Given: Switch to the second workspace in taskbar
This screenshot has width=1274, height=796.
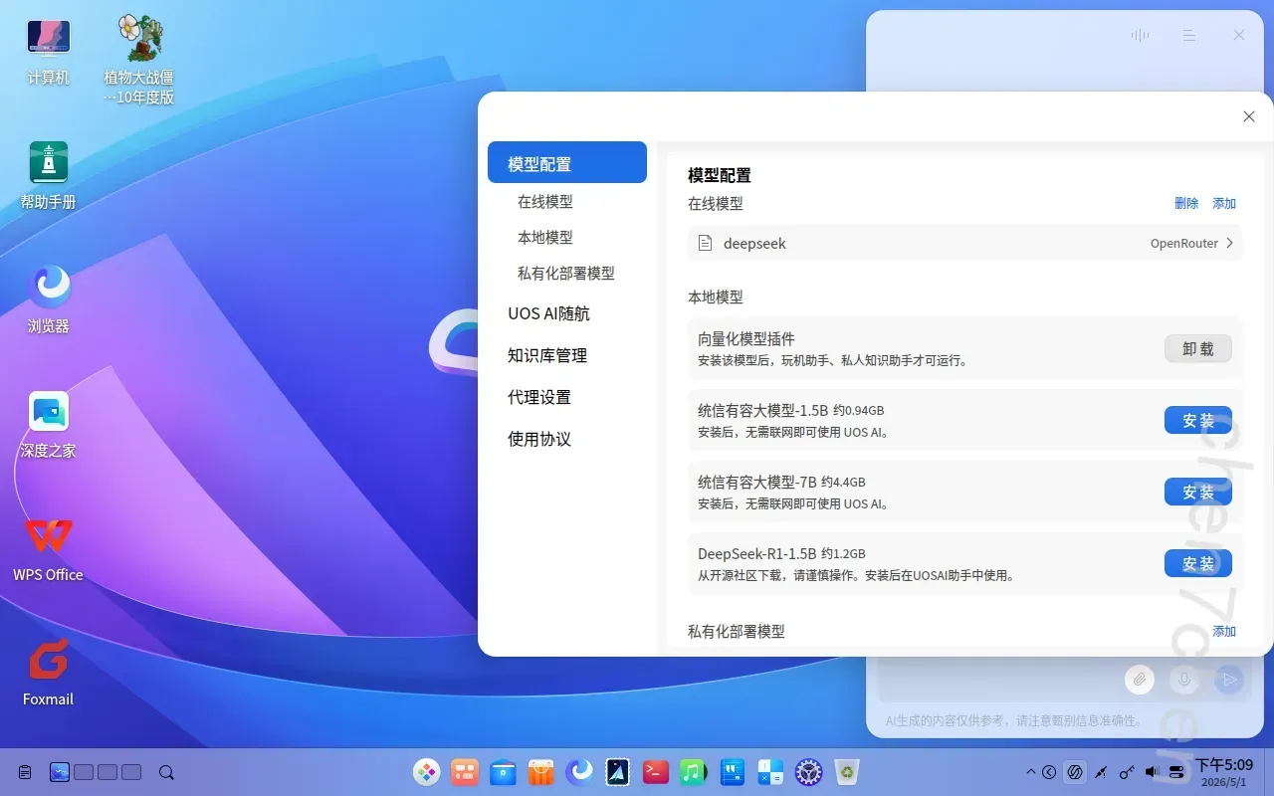Looking at the screenshot, I should click(84, 772).
